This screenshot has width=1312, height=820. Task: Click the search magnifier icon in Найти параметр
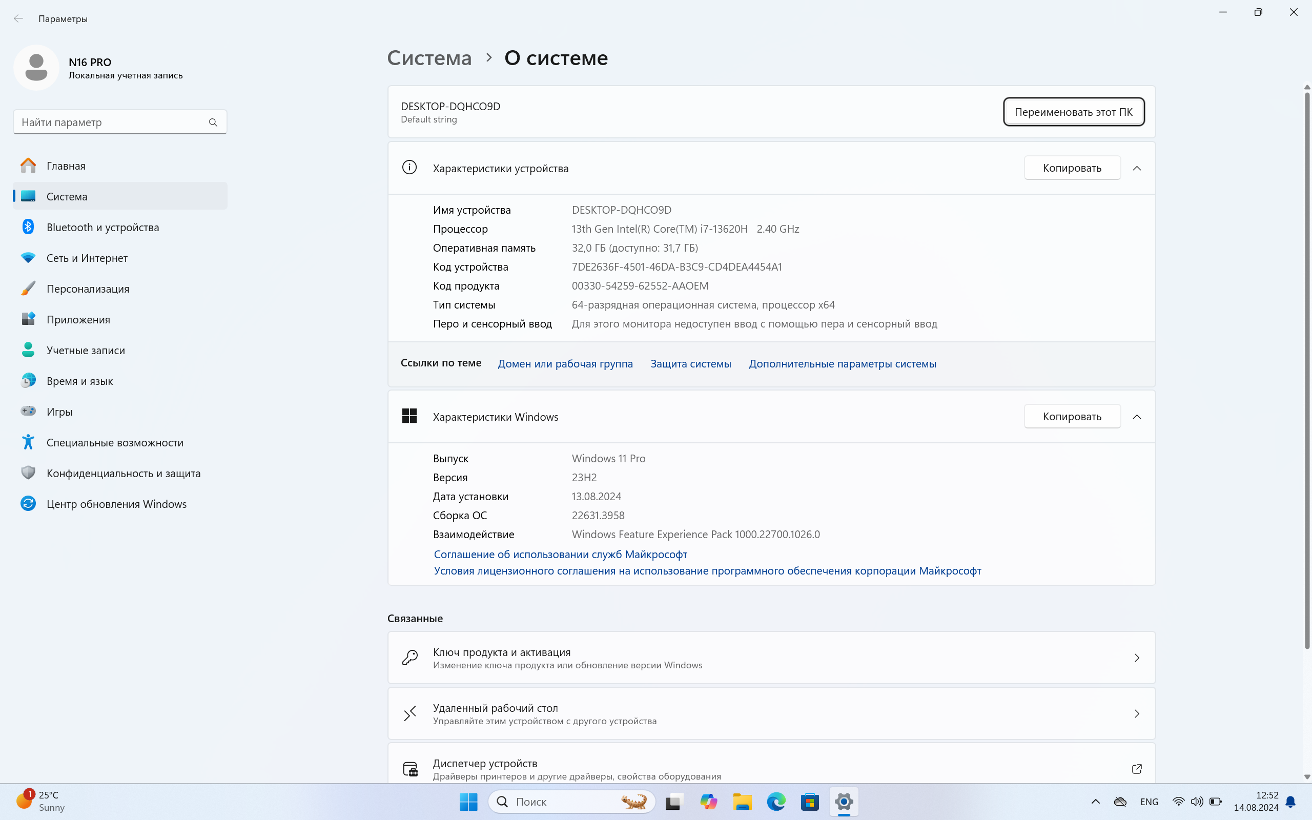click(x=213, y=122)
